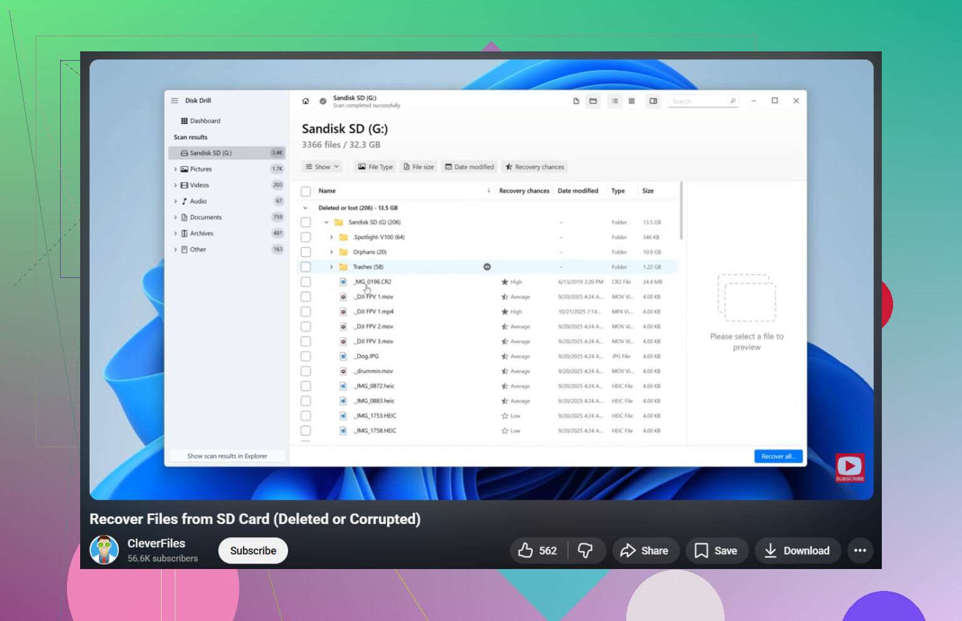This screenshot has height=621, width=962.
Task: Collapse the Sandisk SD (G) (206) folder
Action: 326,222
